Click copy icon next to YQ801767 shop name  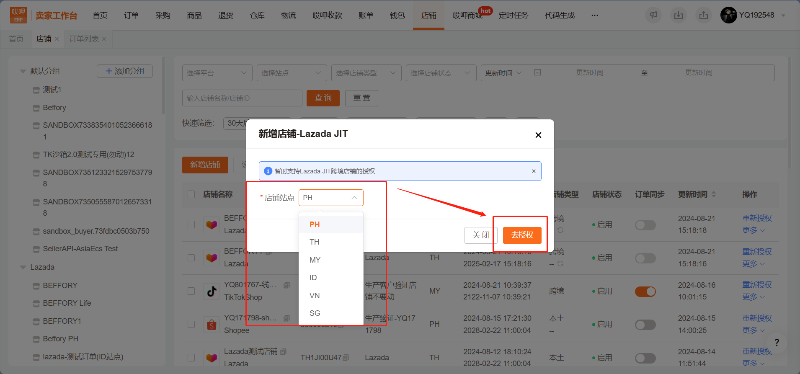pyautogui.click(x=286, y=285)
